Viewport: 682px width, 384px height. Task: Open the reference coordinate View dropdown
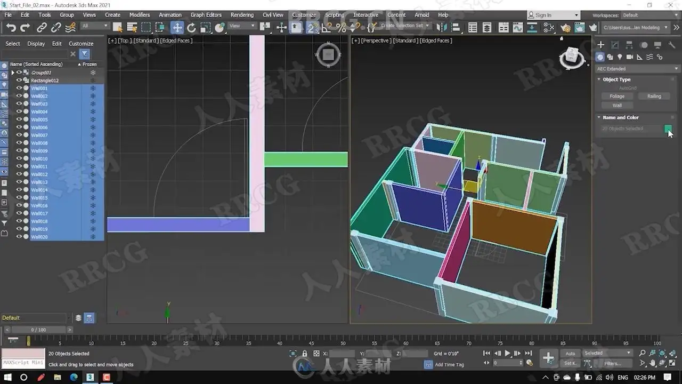pos(242,26)
